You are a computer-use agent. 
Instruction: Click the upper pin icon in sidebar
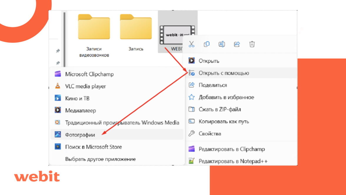pyautogui.click(x=58, y=51)
